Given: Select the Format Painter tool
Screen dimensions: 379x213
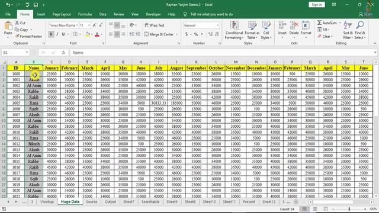Looking at the screenshot, I should (x=28, y=36).
